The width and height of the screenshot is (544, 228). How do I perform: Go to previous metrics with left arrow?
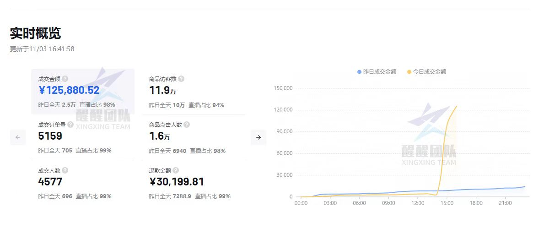[x=18, y=137]
